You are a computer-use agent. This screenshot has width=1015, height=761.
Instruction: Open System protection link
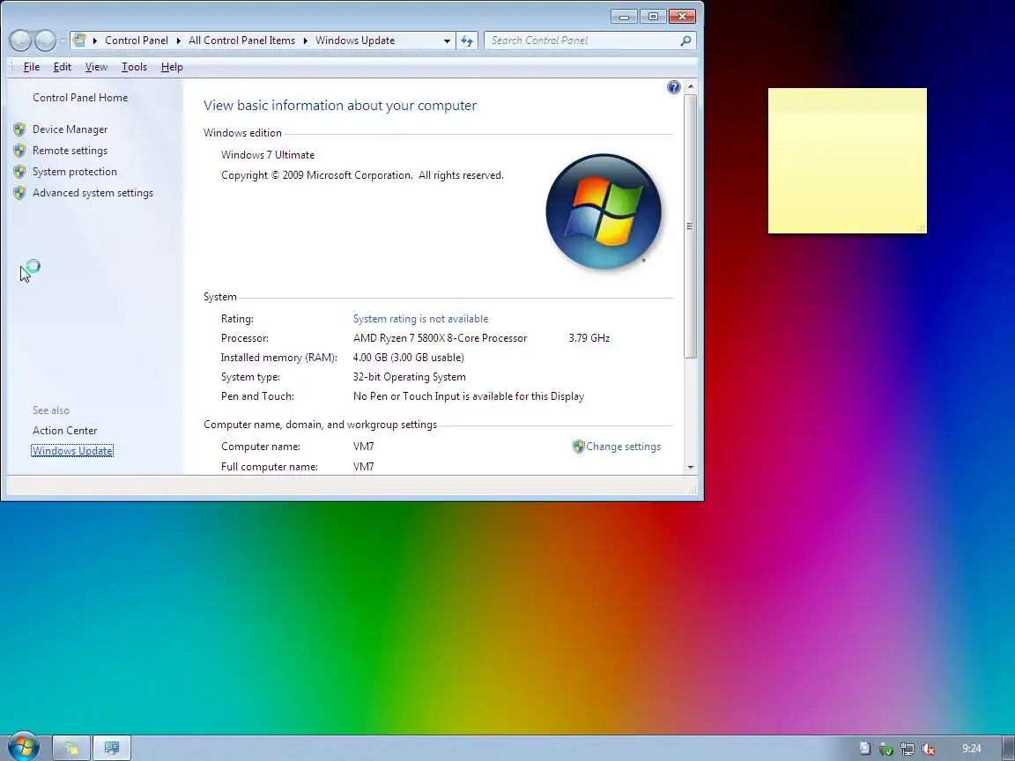pyautogui.click(x=74, y=172)
